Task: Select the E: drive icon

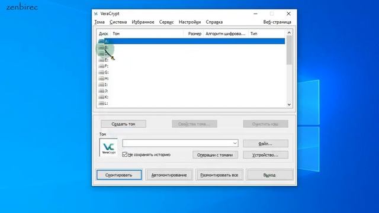Action: (101, 60)
